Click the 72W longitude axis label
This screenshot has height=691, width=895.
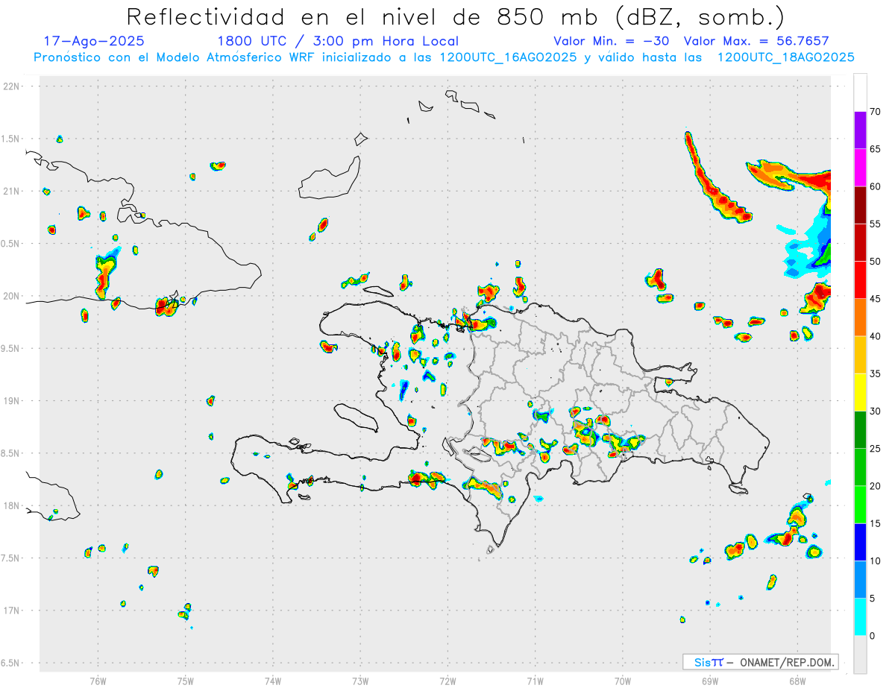pos(447,680)
